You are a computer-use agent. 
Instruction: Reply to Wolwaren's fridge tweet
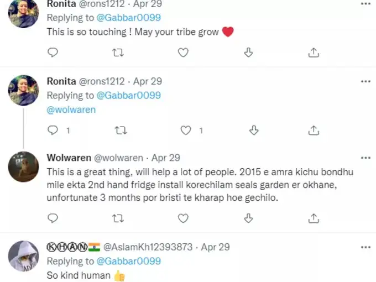click(53, 219)
